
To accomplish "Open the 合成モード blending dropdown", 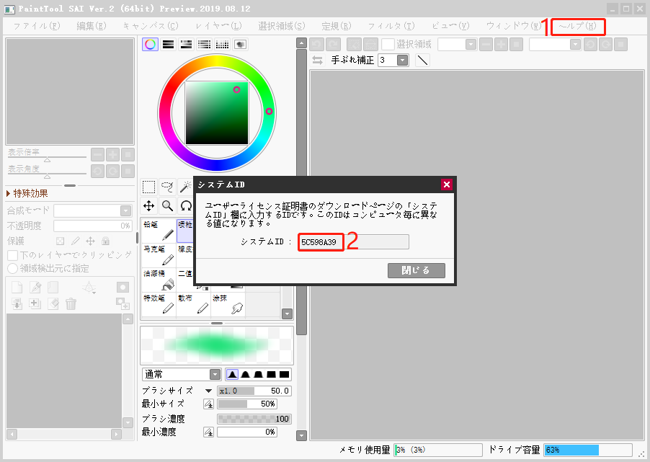I will tap(125, 210).
